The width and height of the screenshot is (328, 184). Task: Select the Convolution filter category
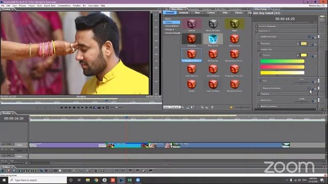(172, 26)
